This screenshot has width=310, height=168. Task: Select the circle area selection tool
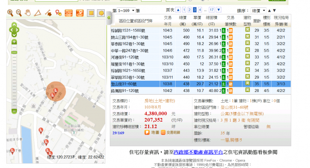(x=101, y=13)
